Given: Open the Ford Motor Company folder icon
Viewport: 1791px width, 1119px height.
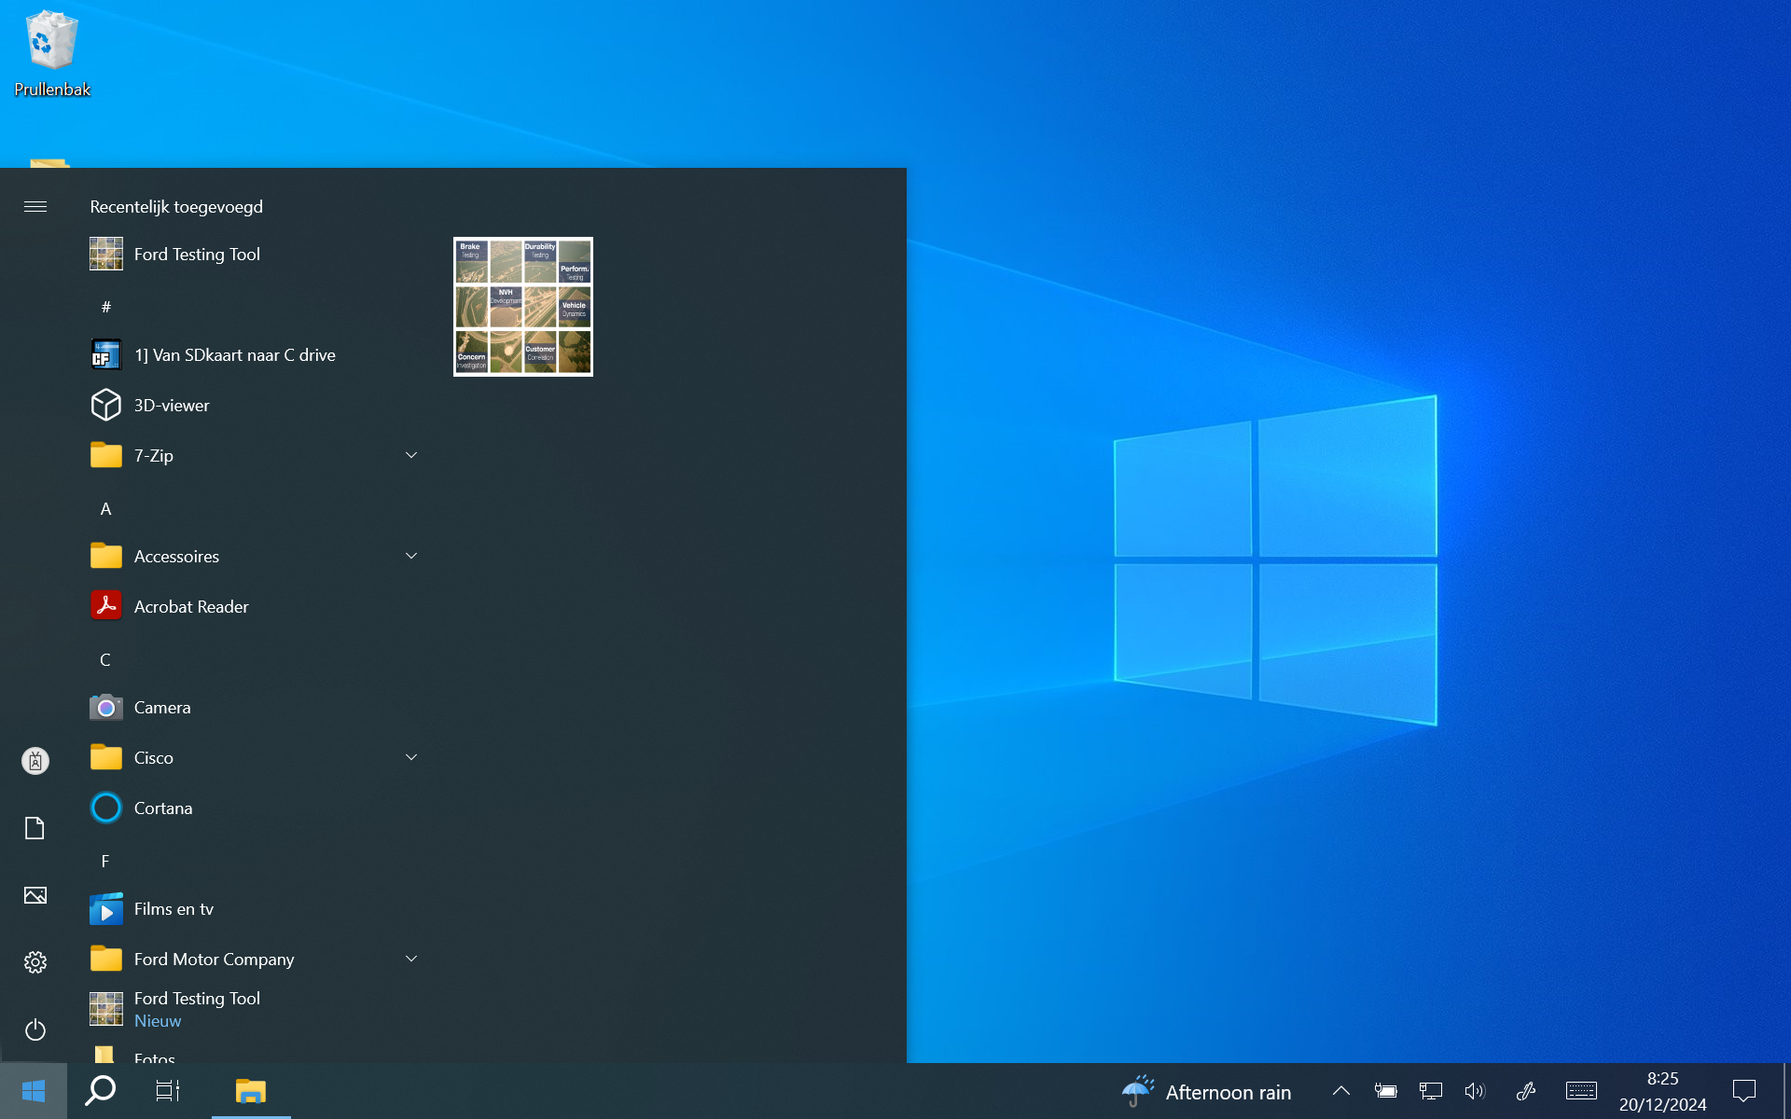Looking at the screenshot, I should [x=106, y=960].
